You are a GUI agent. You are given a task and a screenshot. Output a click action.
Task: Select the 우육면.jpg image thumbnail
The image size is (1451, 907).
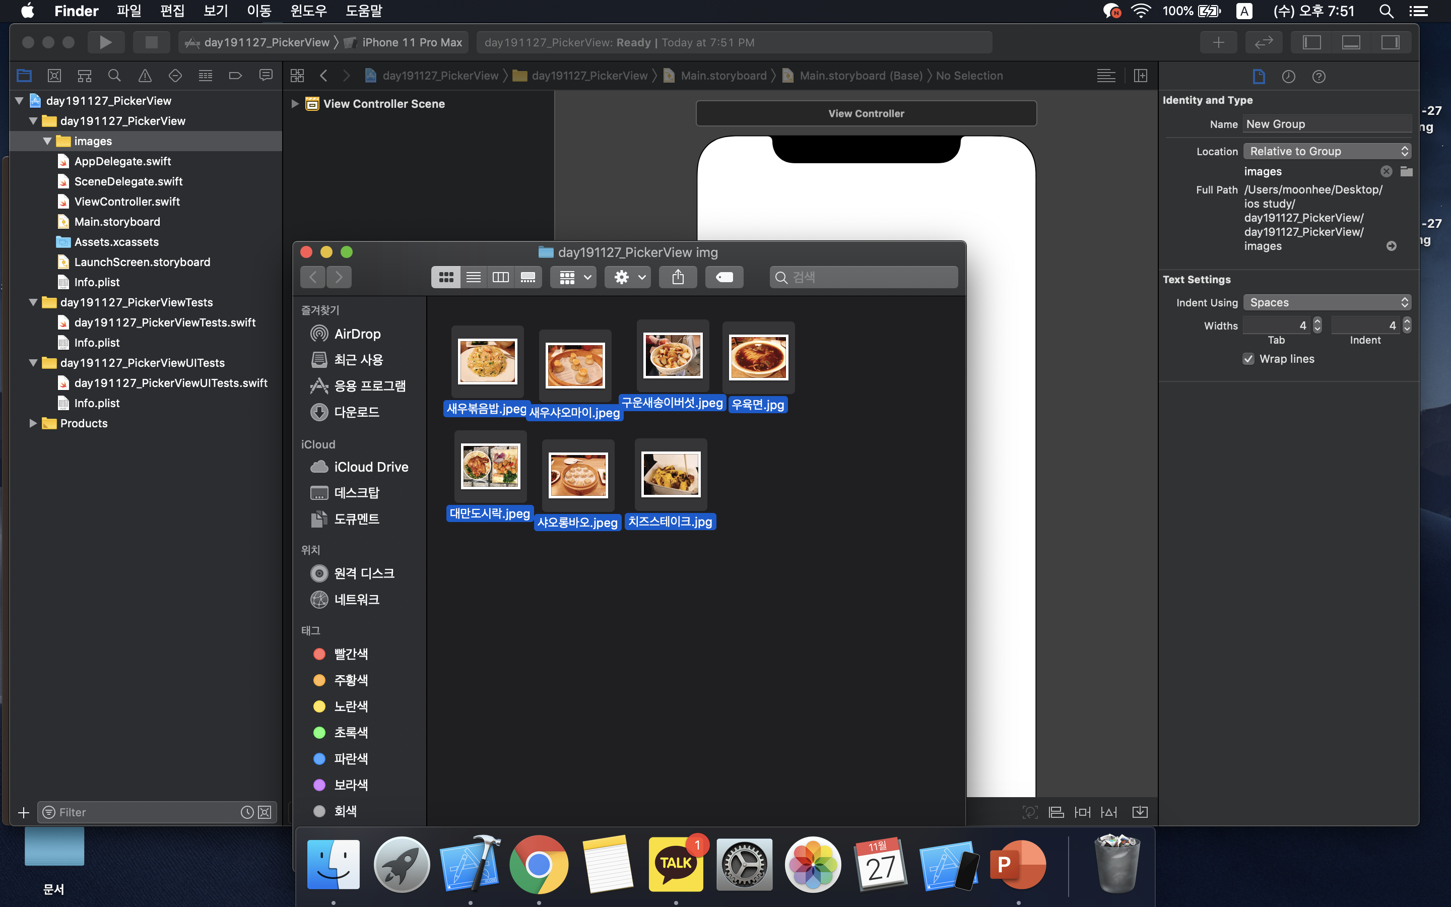[758, 358]
